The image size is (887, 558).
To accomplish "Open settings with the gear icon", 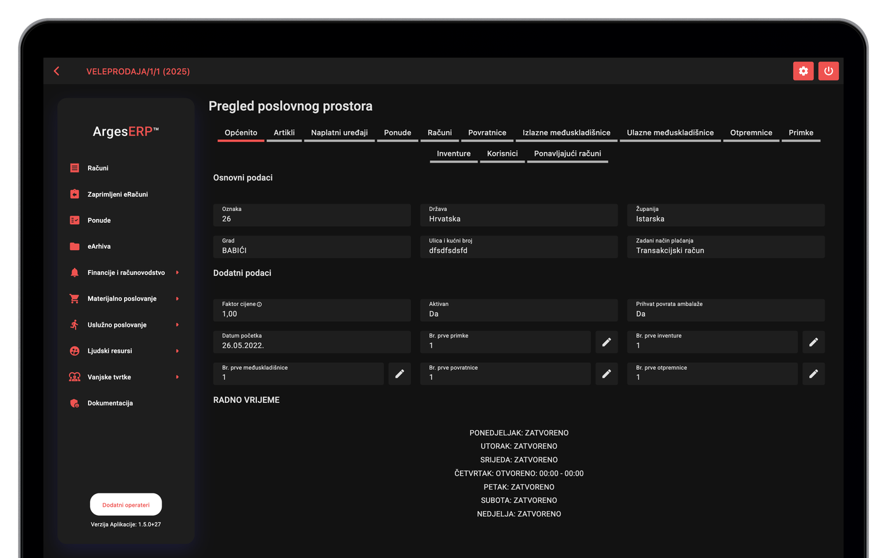I will pyautogui.click(x=803, y=71).
